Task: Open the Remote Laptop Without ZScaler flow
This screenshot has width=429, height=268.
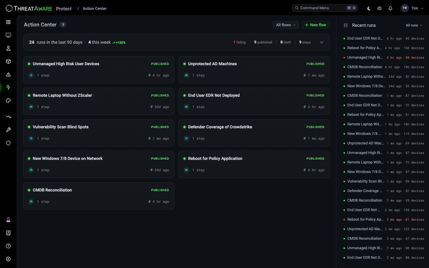Action: click(x=99, y=101)
